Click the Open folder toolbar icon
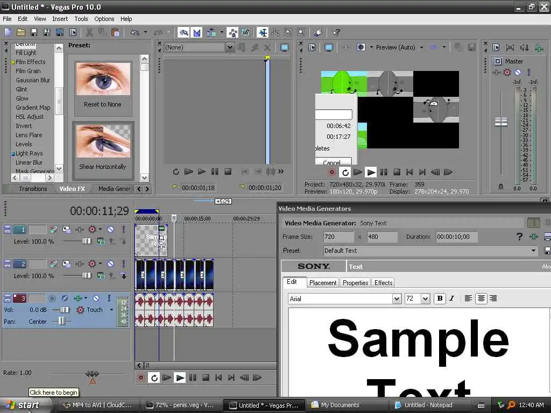The image size is (551, 413). point(21,33)
